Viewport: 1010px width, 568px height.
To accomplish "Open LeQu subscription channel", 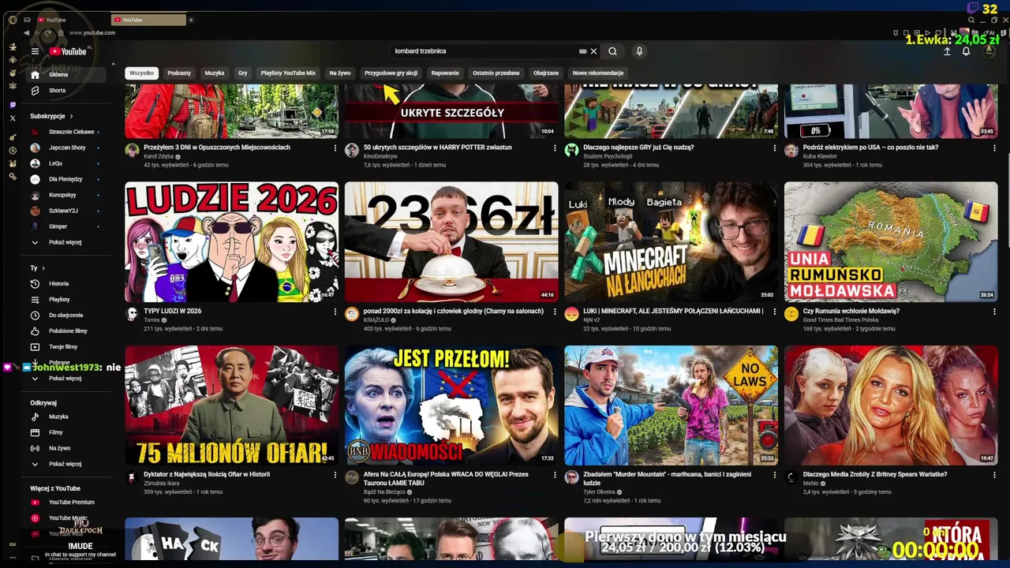I will tap(65, 163).
